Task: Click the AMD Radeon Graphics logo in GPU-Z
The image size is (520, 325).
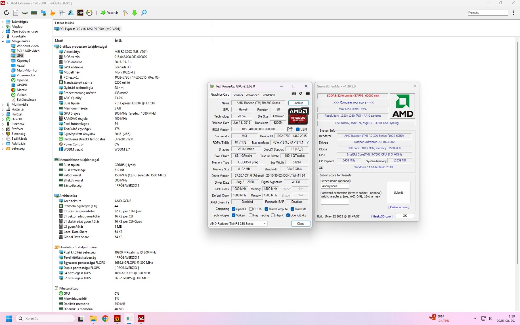Action: tap(298, 116)
